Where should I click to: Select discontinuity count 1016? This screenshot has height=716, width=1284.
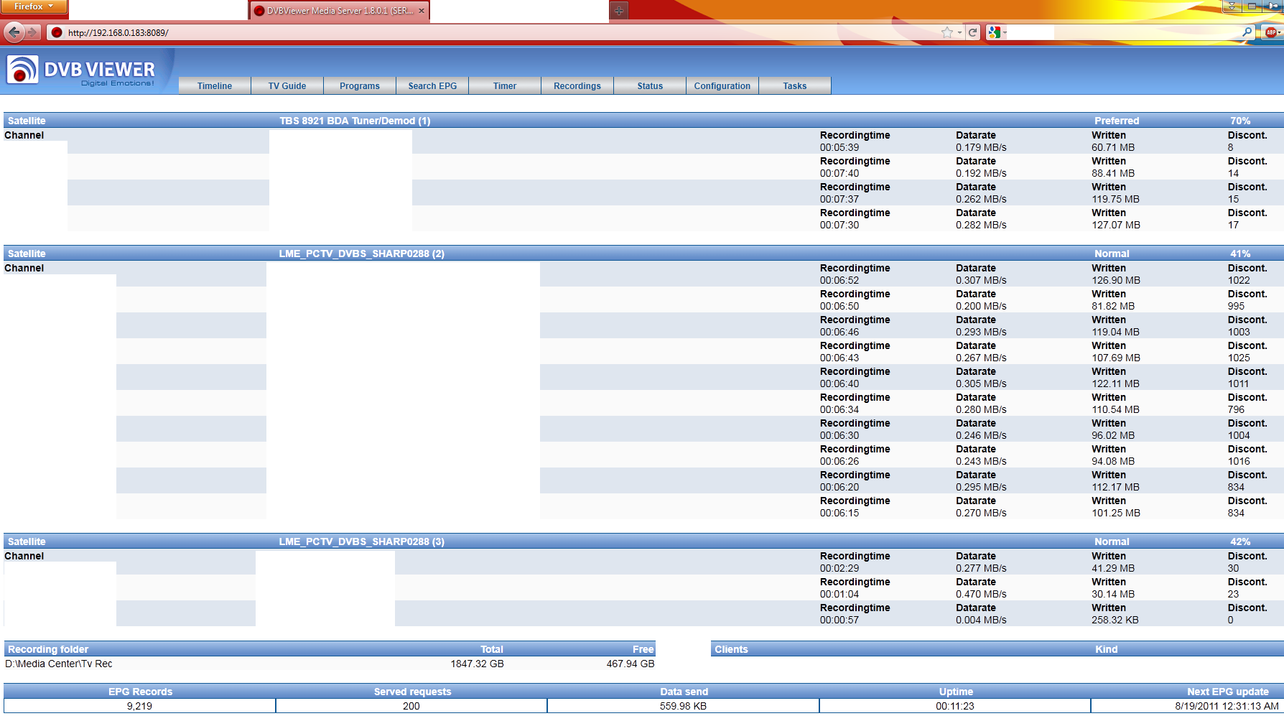(x=1239, y=461)
